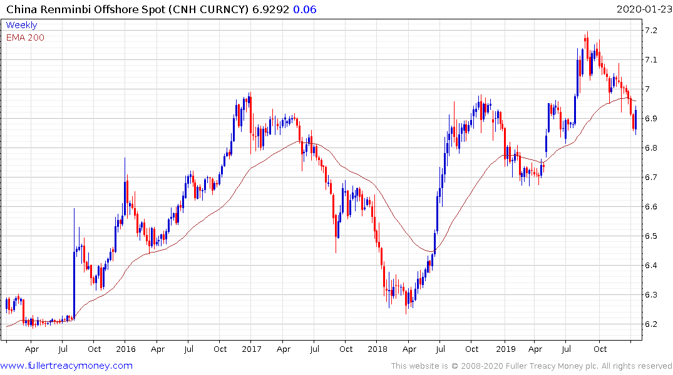Click the 7.2 price axis label
This screenshot has width=673, height=375.
click(x=650, y=30)
